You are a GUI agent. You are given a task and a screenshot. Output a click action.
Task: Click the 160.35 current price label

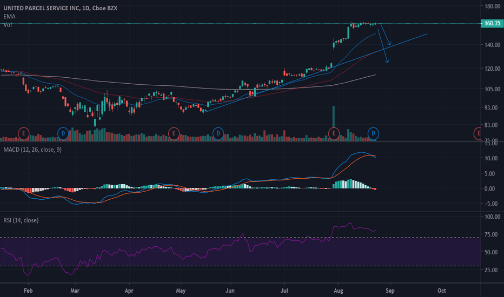pyautogui.click(x=492, y=23)
